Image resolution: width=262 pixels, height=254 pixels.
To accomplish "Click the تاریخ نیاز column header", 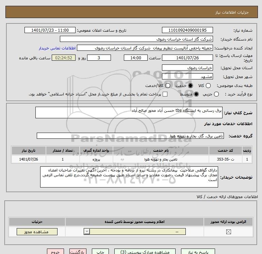I will point(29,150).
